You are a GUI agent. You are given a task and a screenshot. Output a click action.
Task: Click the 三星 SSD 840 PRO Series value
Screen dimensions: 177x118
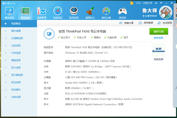tap(91, 77)
